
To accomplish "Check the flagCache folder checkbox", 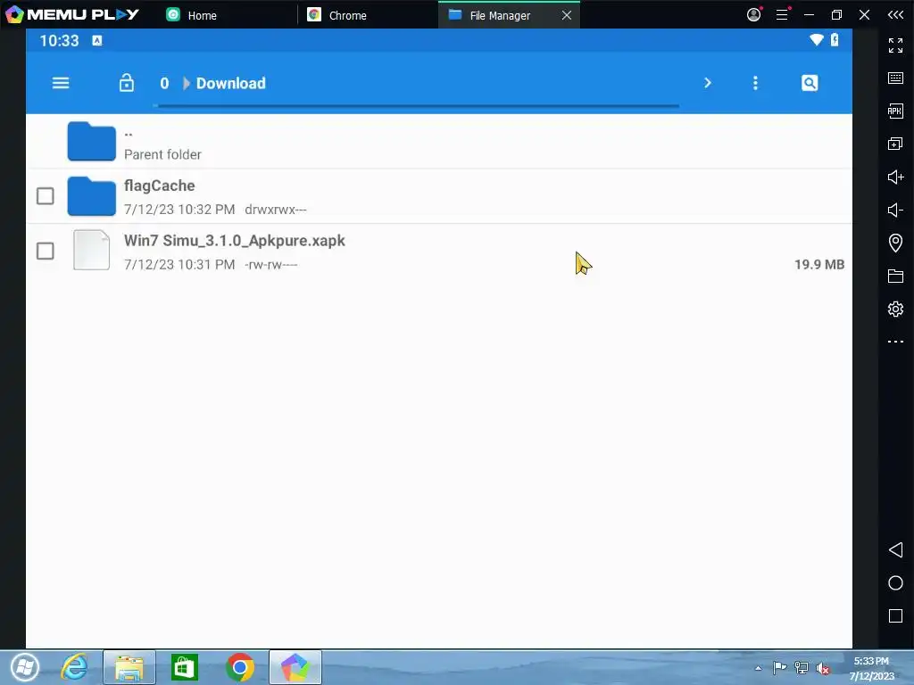I will click(45, 196).
